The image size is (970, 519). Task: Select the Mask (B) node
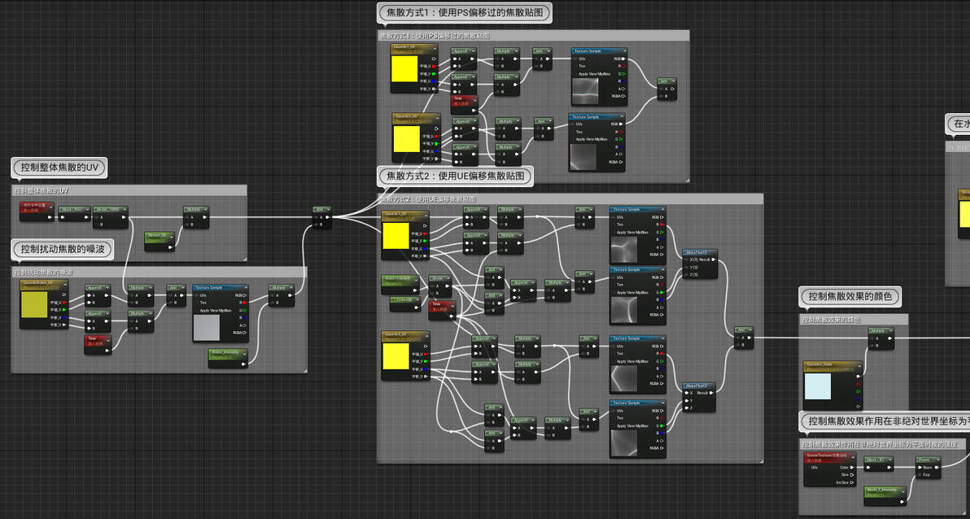pyautogui.click(x=878, y=464)
